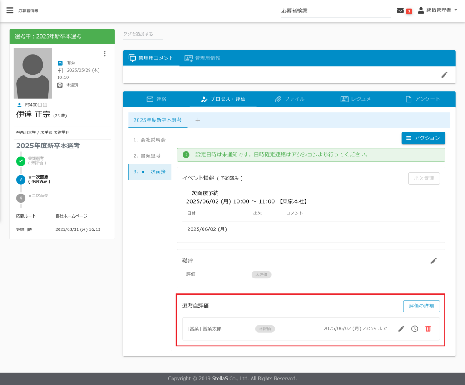Click the three-dot menu on applicant card
The height and width of the screenshot is (385, 465).
coord(105,54)
